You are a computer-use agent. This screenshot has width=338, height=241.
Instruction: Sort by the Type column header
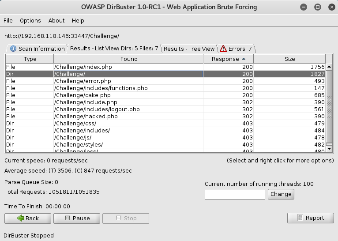30,59
